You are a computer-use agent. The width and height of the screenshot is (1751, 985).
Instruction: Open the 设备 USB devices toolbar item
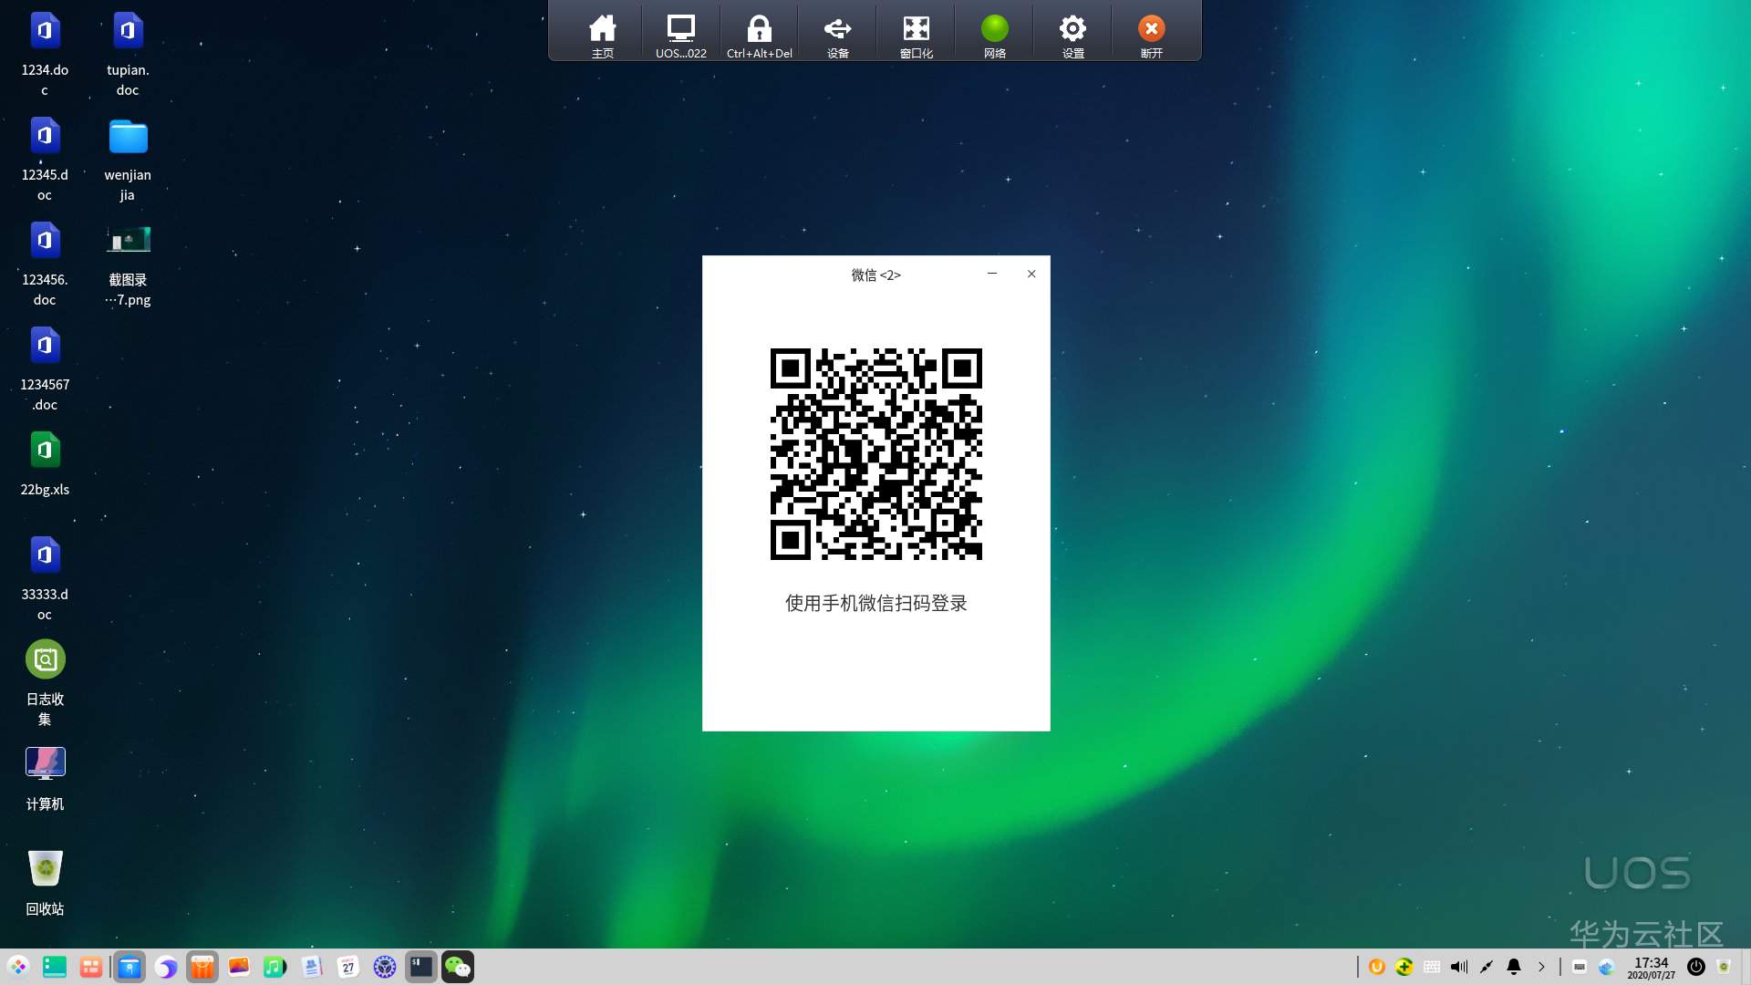[837, 35]
